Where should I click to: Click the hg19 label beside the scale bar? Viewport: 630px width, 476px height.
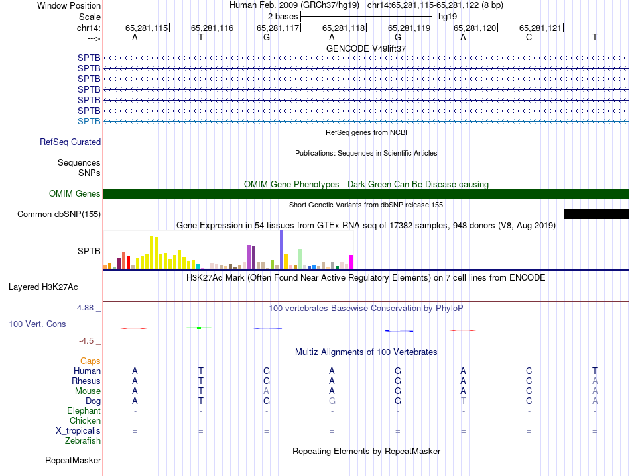tap(448, 17)
